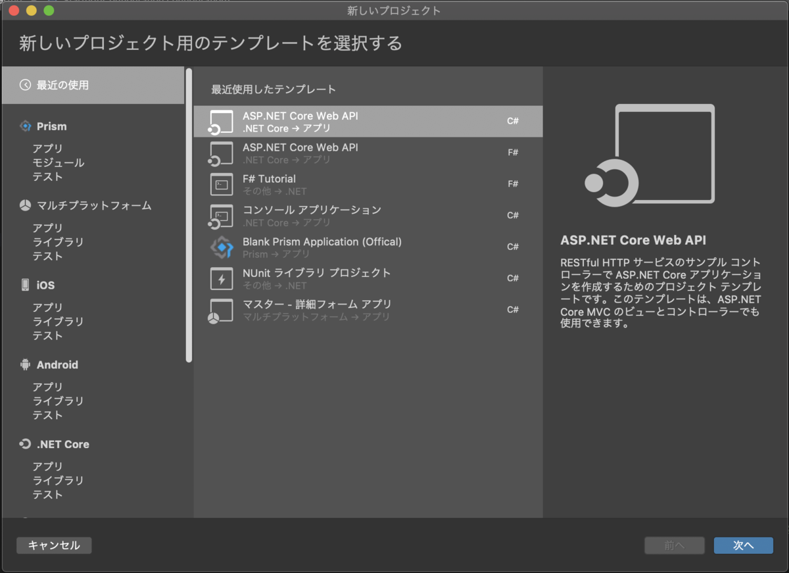
Task: Pick the マスター - 詳細フォーム アプリ template name
Action: (317, 304)
